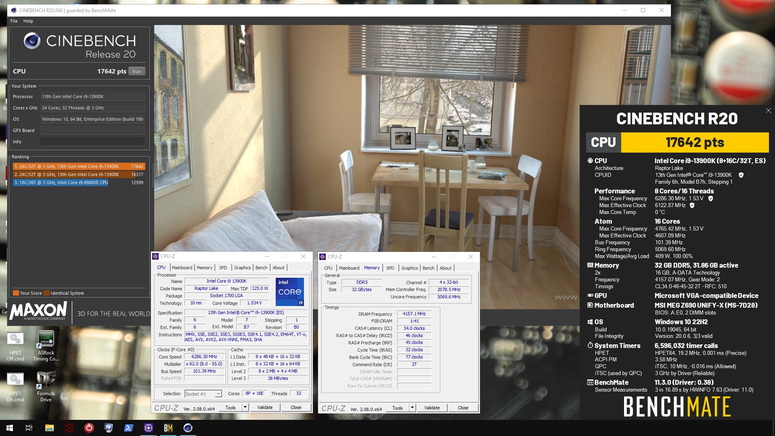Switch to BenchMate taskbar icon
Viewport: 775px width, 436px height.
point(168,428)
